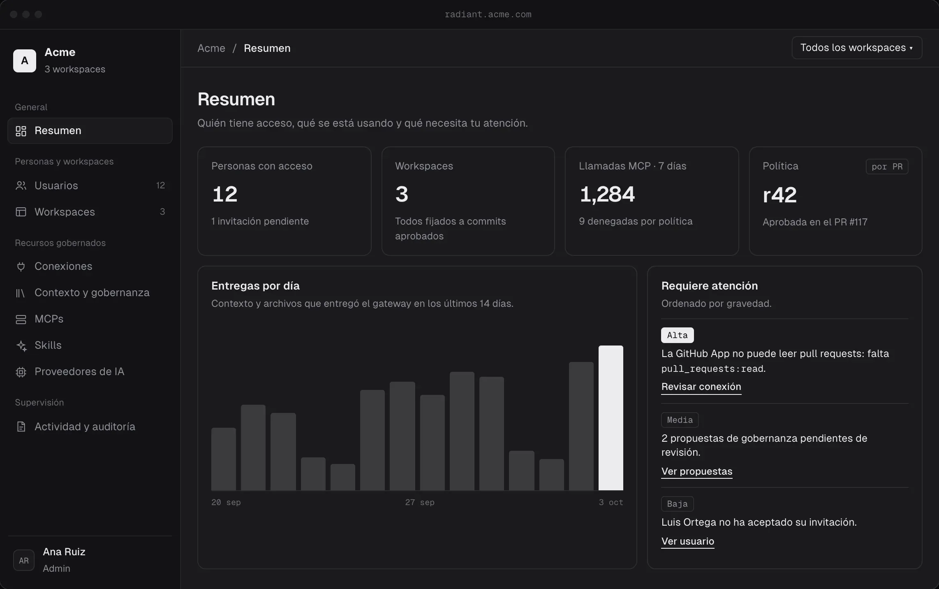This screenshot has width=939, height=589.
Task: Click the Usuarios people icon
Action: tap(21, 186)
